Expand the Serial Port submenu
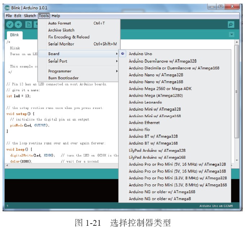Viewport: 245px width, 229px height. [79, 61]
